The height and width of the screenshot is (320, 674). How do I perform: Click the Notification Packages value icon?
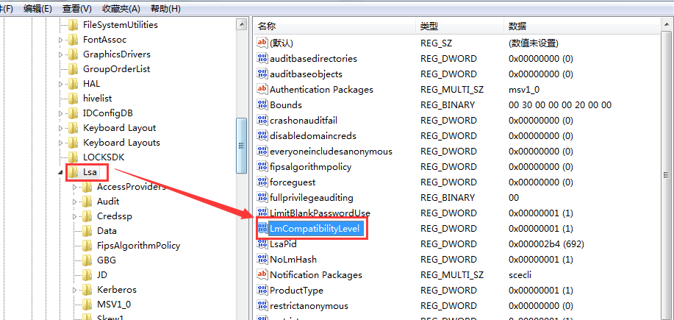click(x=262, y=275)
